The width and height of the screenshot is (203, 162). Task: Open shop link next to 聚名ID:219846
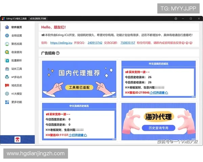(x=159, y=92)
